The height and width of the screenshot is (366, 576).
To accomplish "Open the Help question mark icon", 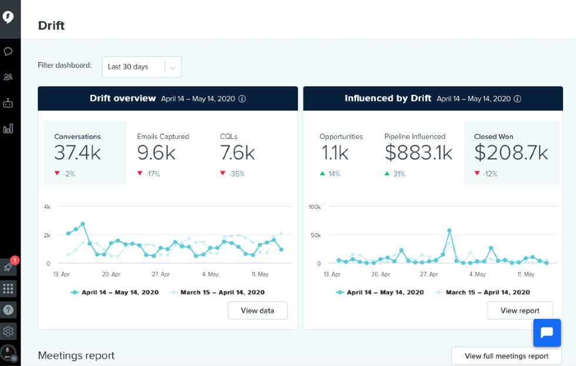I will pyautogui.click(x=8, y=310).
